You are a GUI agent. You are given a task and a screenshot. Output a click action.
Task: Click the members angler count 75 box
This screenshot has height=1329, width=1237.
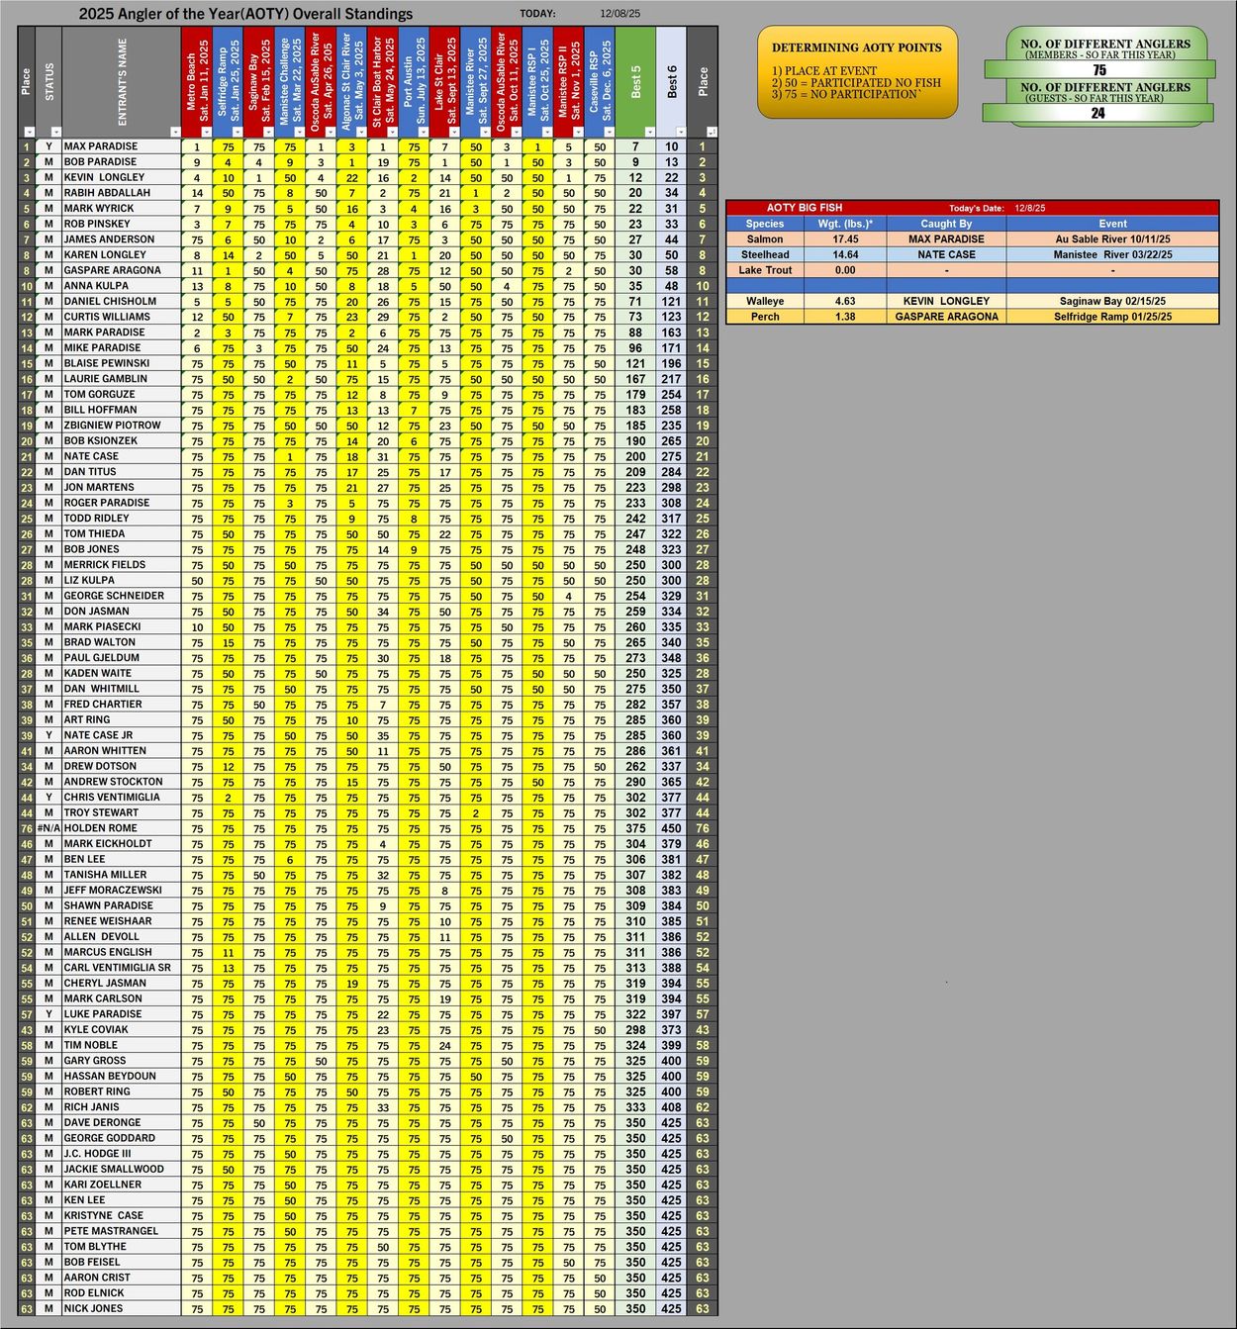[x=1098, y=70]
